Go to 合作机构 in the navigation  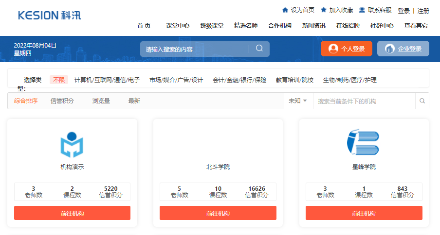click(280, 26)
